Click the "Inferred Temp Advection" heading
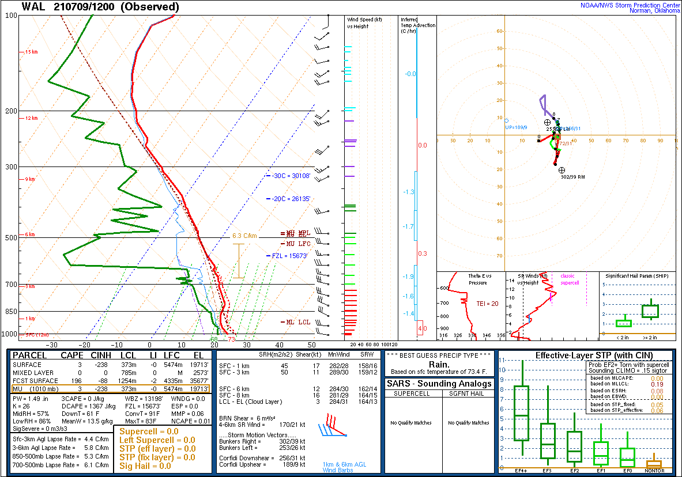 click(418, 25)
